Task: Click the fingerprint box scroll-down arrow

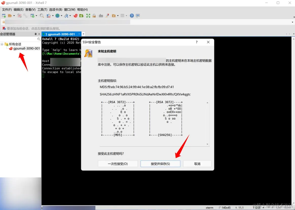Action: [207, 144]
